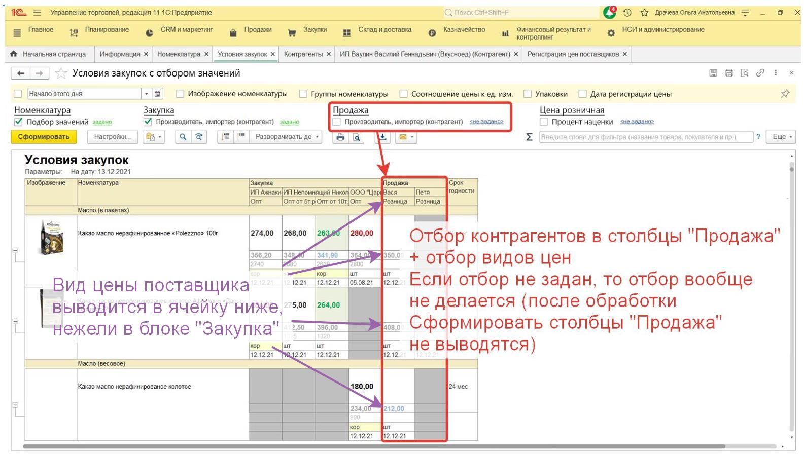
Task: Switch to the Контрагенты tab
Action: [303, 54]
